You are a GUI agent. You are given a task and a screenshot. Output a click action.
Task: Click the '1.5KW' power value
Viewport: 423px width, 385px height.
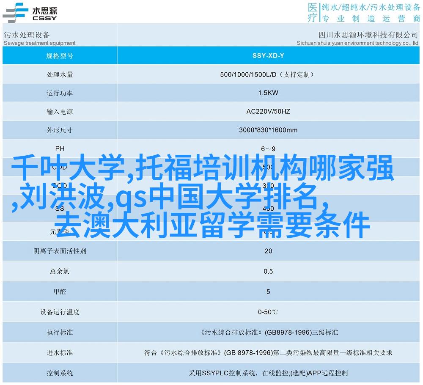pos(268,93)
